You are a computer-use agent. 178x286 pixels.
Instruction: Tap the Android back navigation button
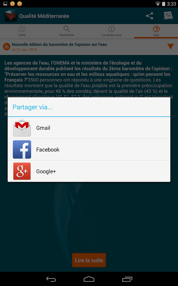[51, 279]
